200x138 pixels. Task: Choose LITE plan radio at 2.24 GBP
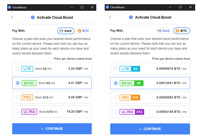(17, 68)
